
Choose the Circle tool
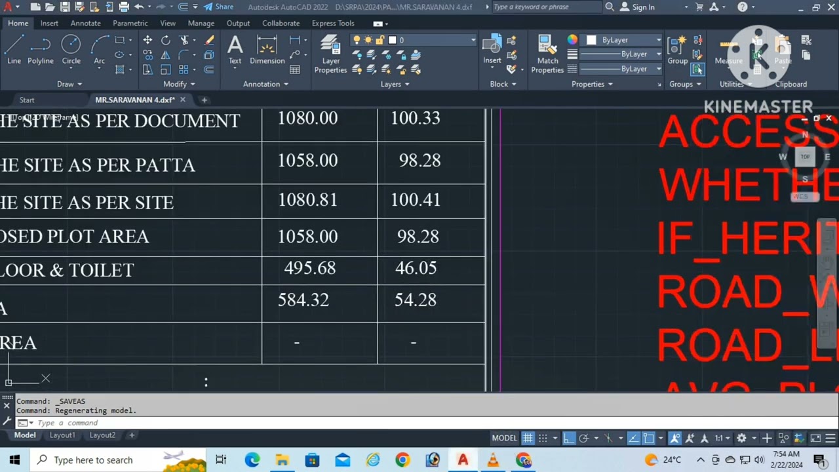[x=71, y=50]
